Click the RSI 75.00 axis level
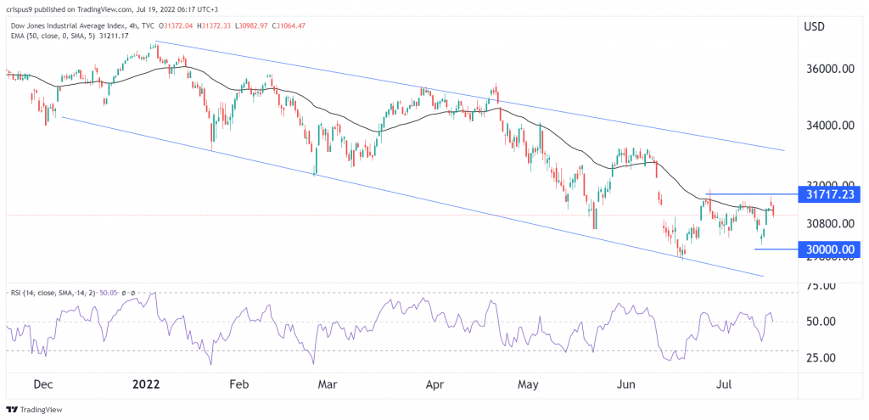 click(x=821, y=286)
